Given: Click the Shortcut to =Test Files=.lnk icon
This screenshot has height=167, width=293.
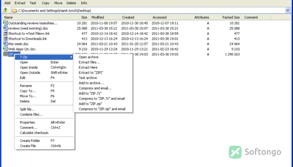Looking at the screenshot, I should [5, 33].
